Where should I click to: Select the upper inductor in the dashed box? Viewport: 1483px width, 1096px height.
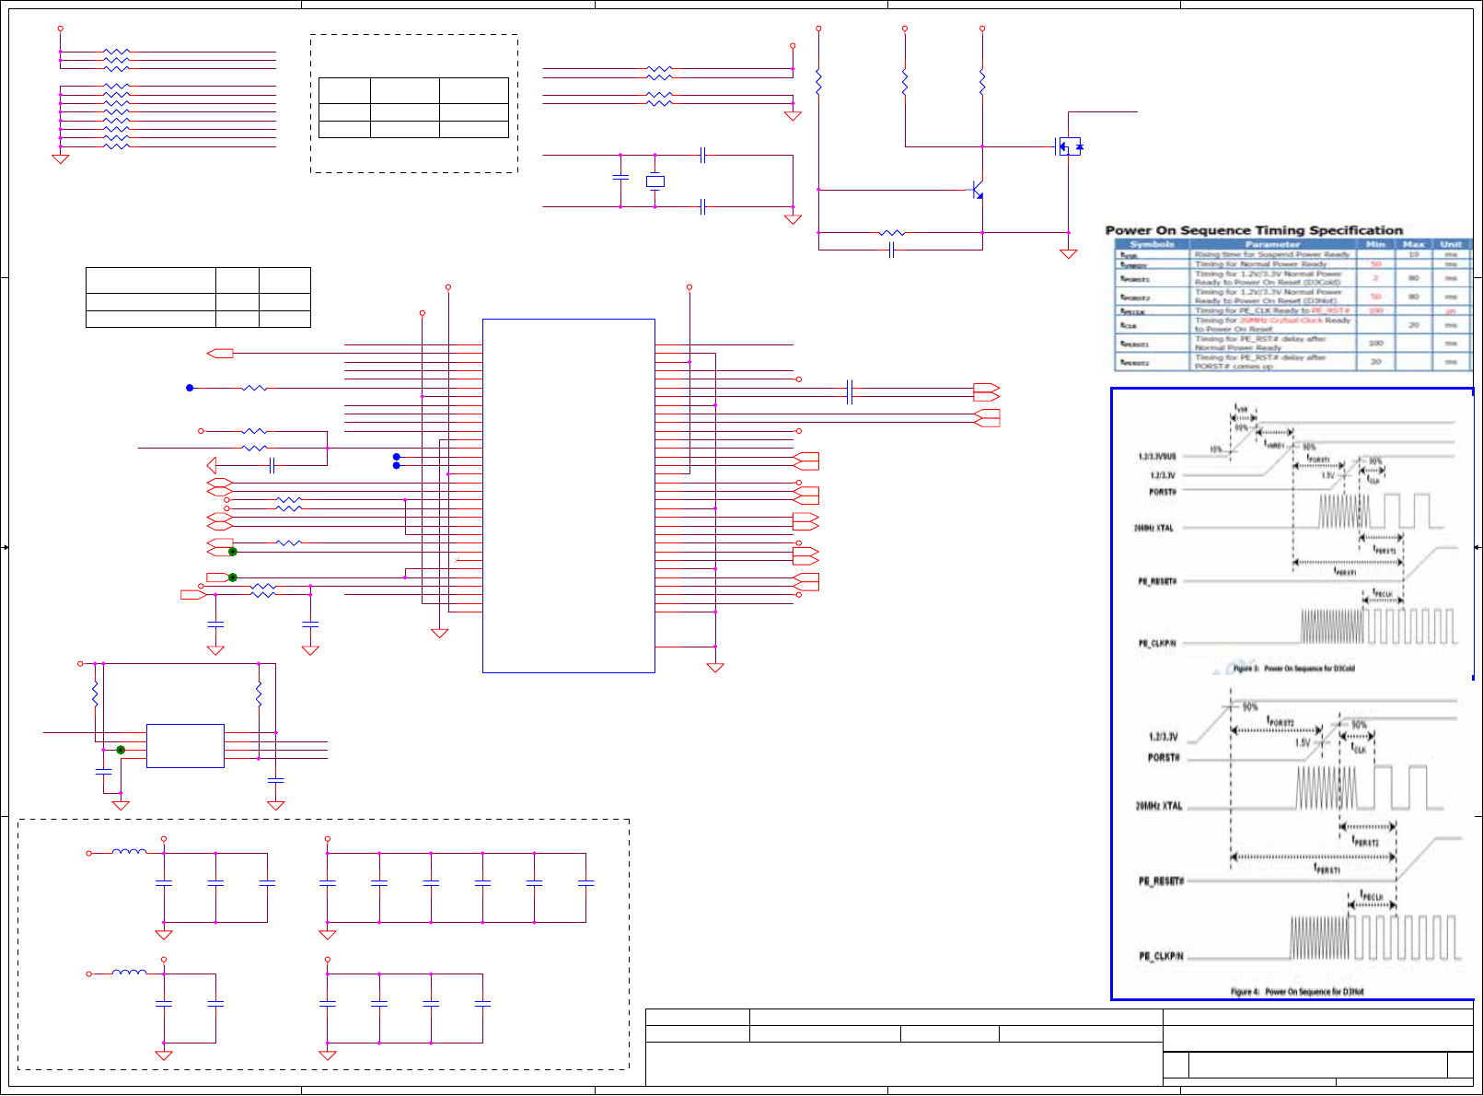[129, 853]
